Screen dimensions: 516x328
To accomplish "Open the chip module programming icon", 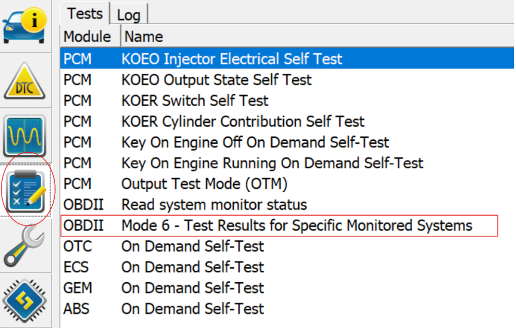I will pos(24,300).
